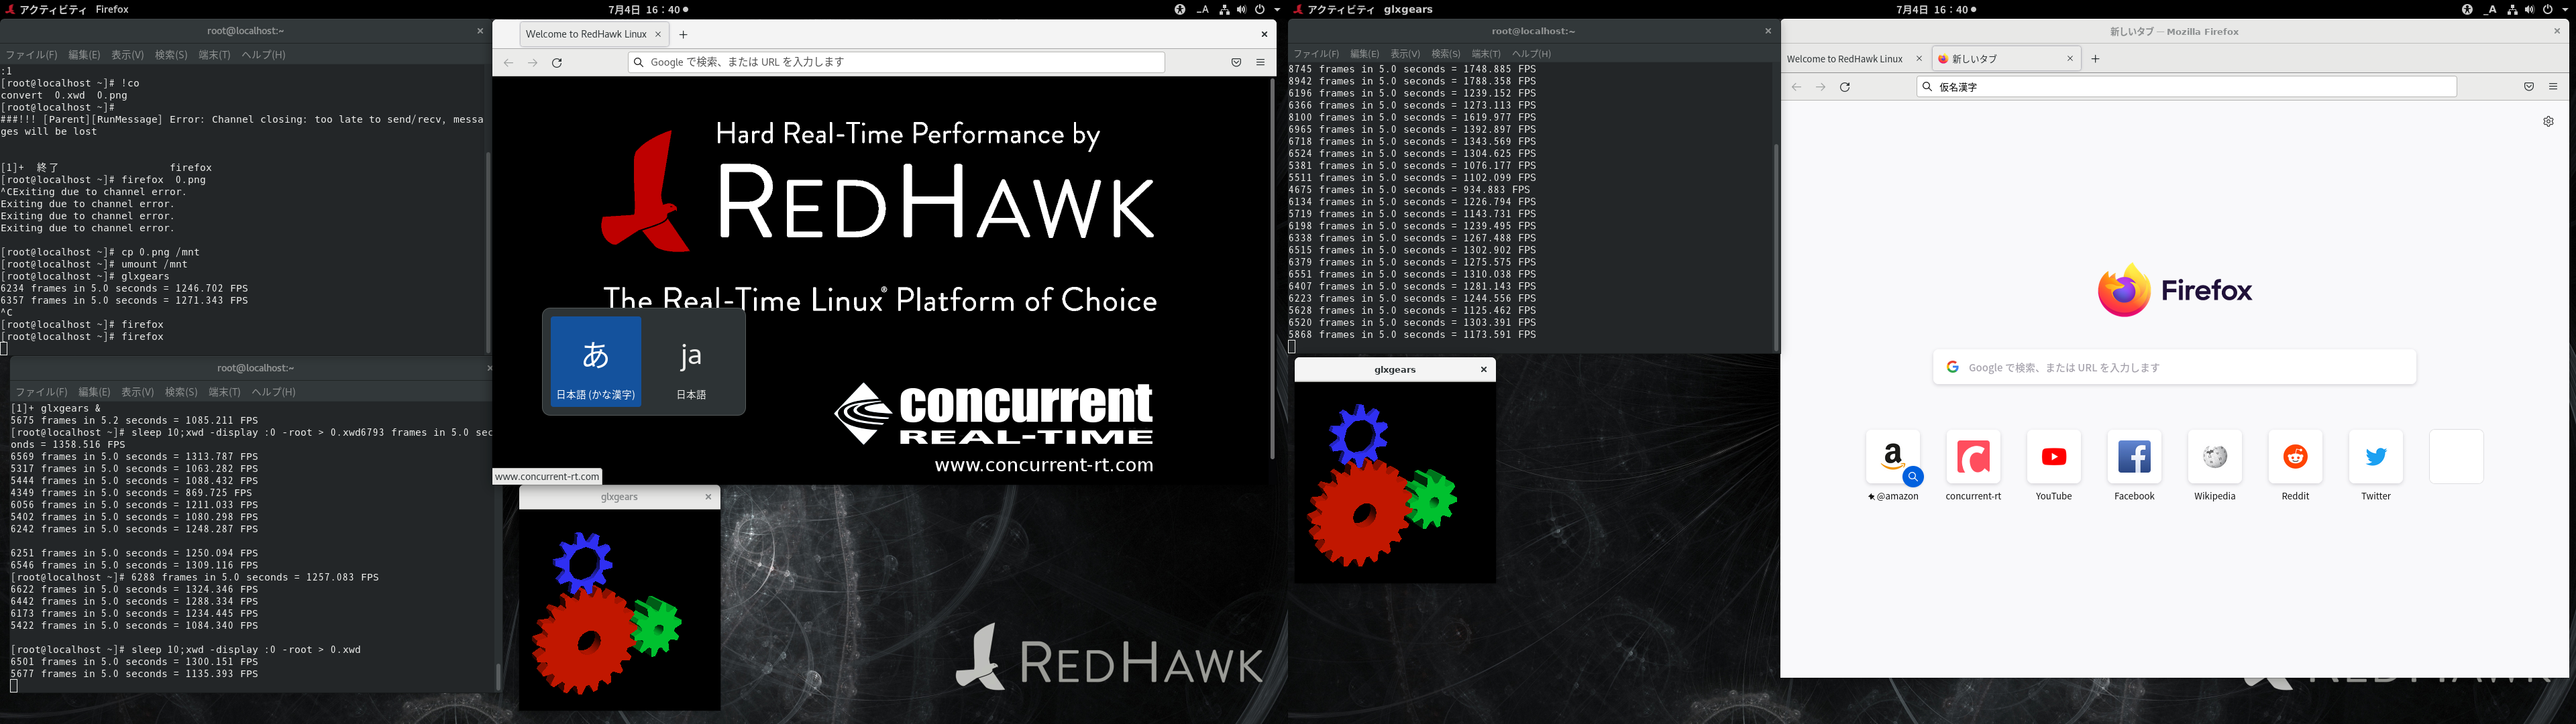Click アクティビティ in the glxgears-labeled top bar
The image size is (2576, 724).
[1341, 9]
